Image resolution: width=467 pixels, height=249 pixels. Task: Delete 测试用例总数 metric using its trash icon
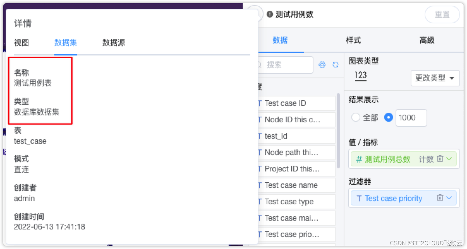[x=440, y=159]
